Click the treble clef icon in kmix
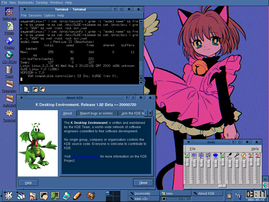The image size is (269, 202). (x=201, y=155)
